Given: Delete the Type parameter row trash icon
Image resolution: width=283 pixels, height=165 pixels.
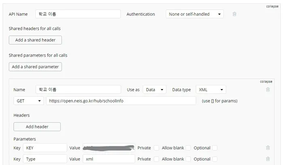Looking at the screenshot, I should pyautogui.click(x=268, y=159).
